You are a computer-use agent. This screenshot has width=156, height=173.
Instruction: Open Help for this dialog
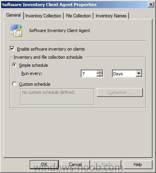pyautogui.click(x=138, y=165)
